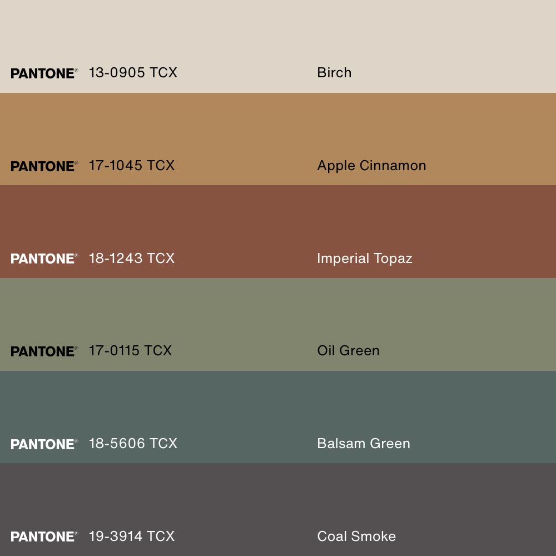Screen dimensions: 556x556
Task: Click the PANTONE logo on the Oil Green row
Action: [x=44, y=351]
